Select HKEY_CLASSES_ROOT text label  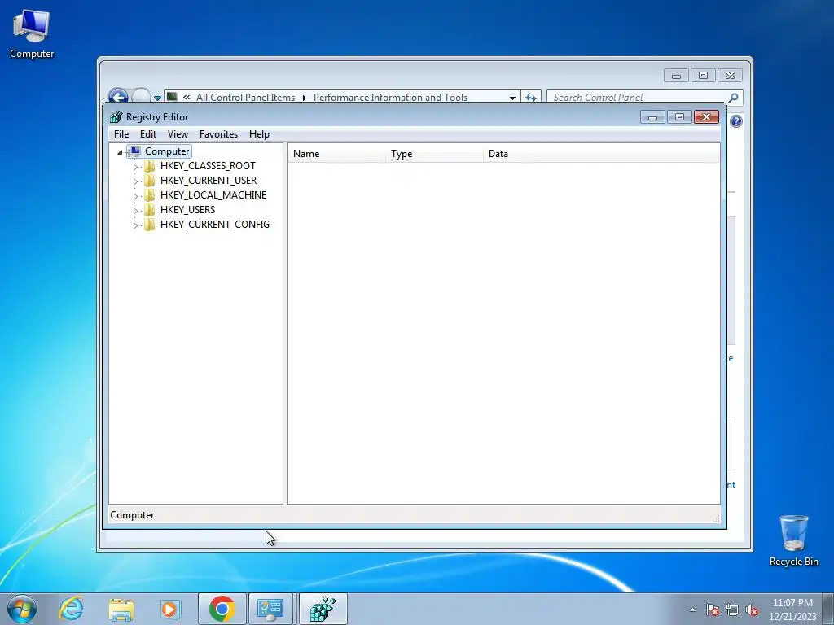point(208,166)
